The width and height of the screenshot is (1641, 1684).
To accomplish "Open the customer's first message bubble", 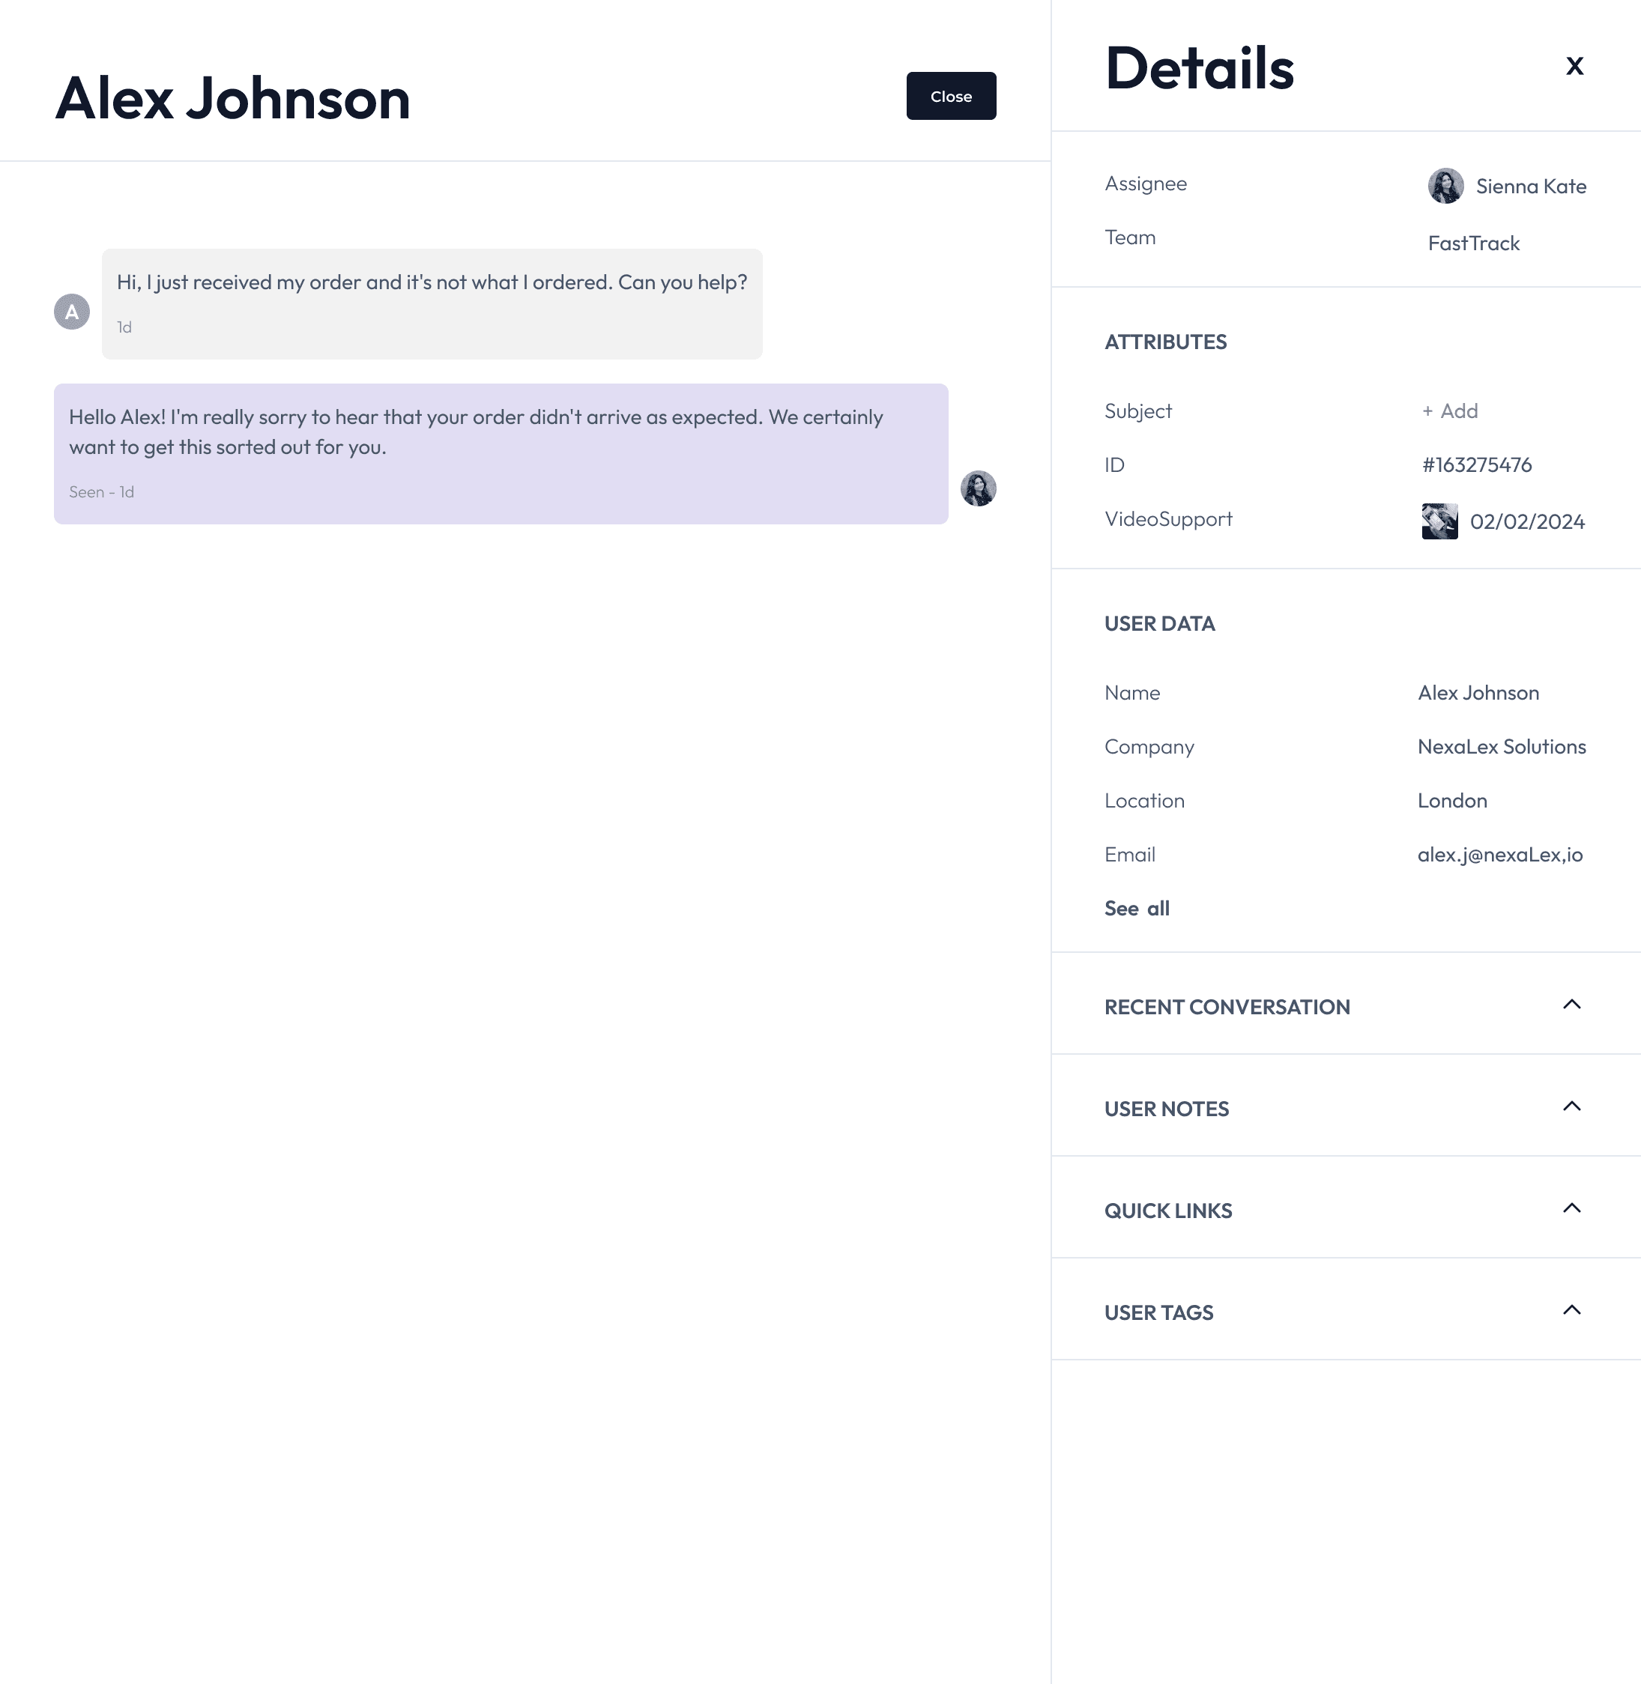I will click(x=431, y=303).
